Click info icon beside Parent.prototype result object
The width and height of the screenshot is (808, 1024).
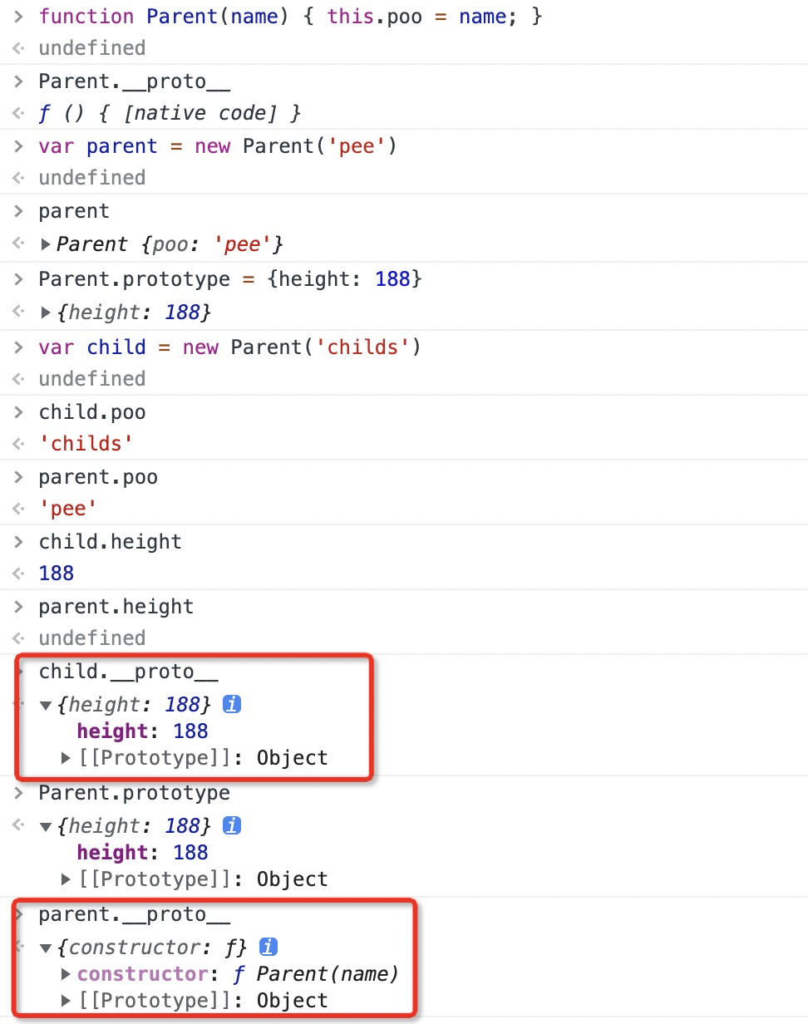(x=233, y=825)
